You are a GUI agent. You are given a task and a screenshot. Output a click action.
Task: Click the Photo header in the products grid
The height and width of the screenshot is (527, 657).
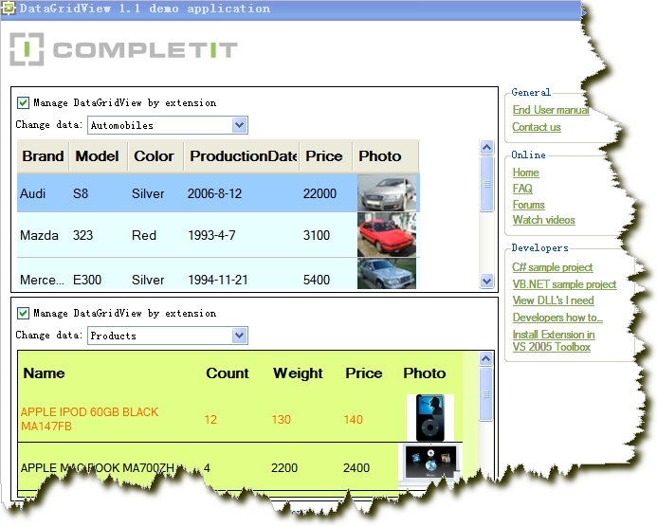coord(425,373)
